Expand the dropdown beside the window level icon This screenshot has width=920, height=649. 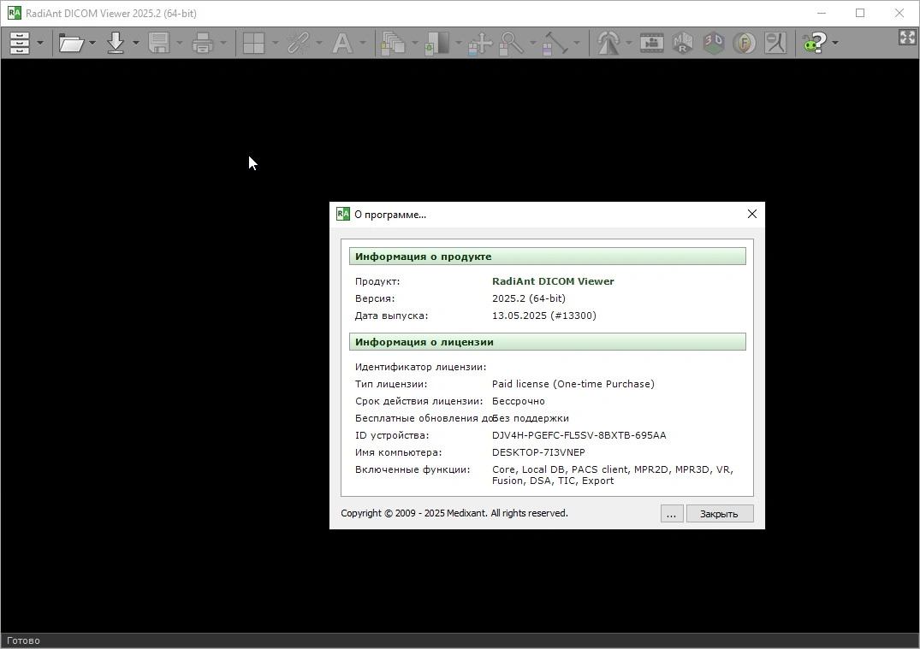[458, 43]
